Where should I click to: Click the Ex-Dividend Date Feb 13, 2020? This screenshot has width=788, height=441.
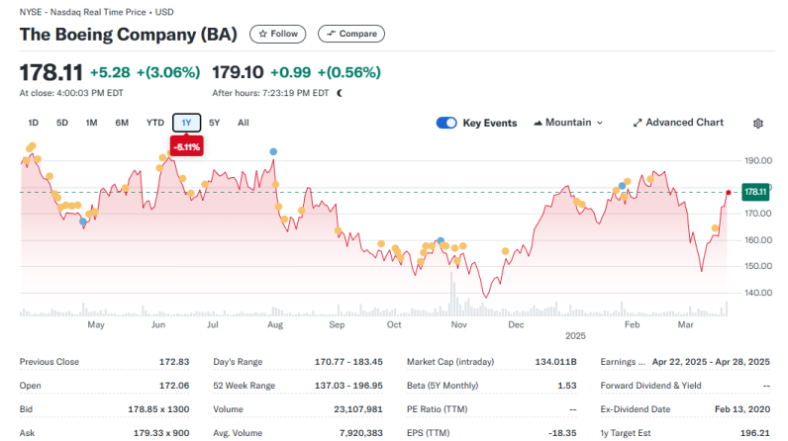[x=742, y=409]
